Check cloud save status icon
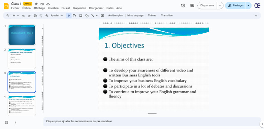 [48, 4]
